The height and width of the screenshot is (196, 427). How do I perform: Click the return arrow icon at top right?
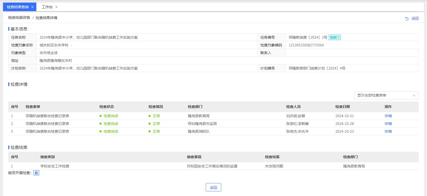(407, 19)
